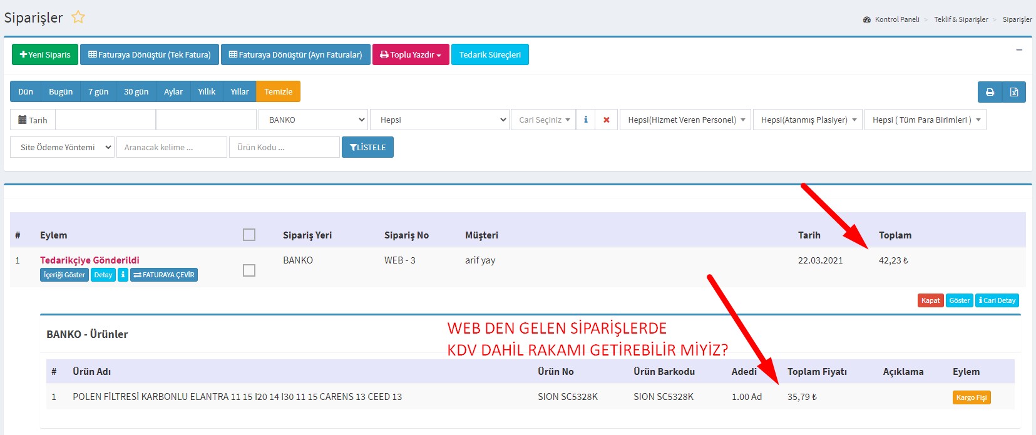Click the Kargo Fişi button

tap(971, 397)
